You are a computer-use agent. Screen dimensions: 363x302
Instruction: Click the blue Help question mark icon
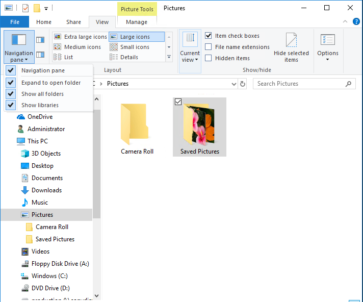tap(356, 22)
